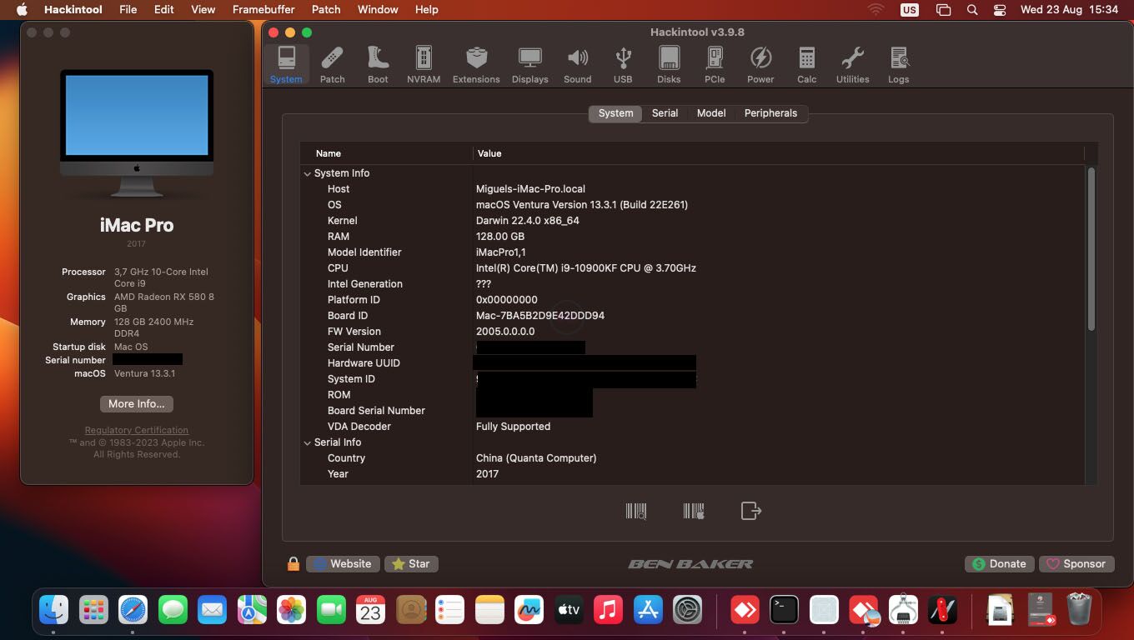Select the 'Fully Supported' VDA Decoder value
The image size is (1134, 640).
[x=513, y=427]
